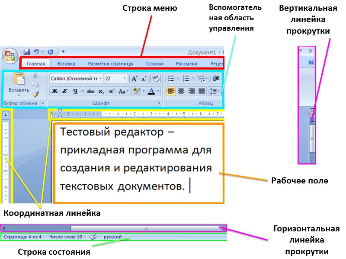The width and height of the screenshot is (346, 259).
Task: Toggle bold Ж formatting
Action: click(55, 91)
